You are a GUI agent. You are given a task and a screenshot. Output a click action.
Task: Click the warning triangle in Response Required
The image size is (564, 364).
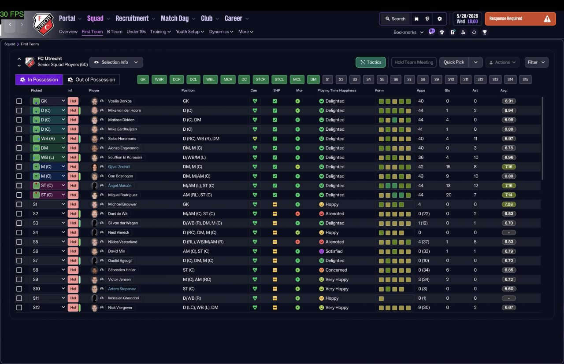point(547,19)
